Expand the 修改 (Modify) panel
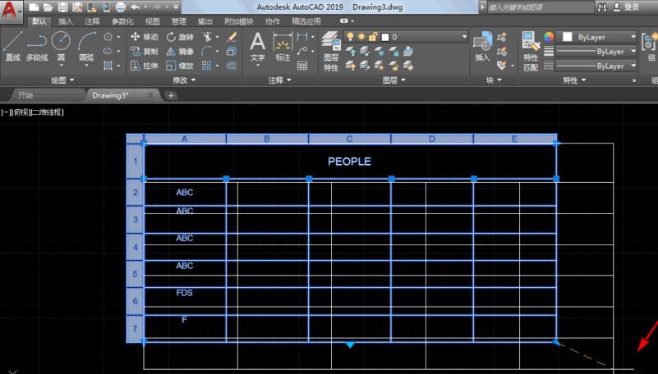The height and width of the screenshot is (374, 658). point(184,80)
